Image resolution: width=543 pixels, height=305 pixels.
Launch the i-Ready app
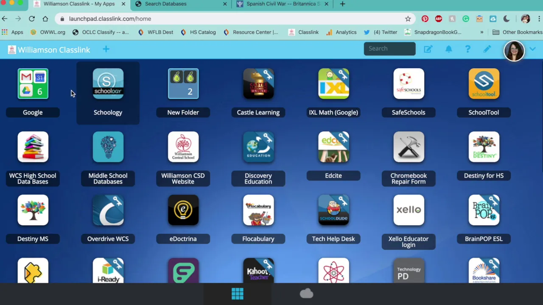[x=108, y=270]
